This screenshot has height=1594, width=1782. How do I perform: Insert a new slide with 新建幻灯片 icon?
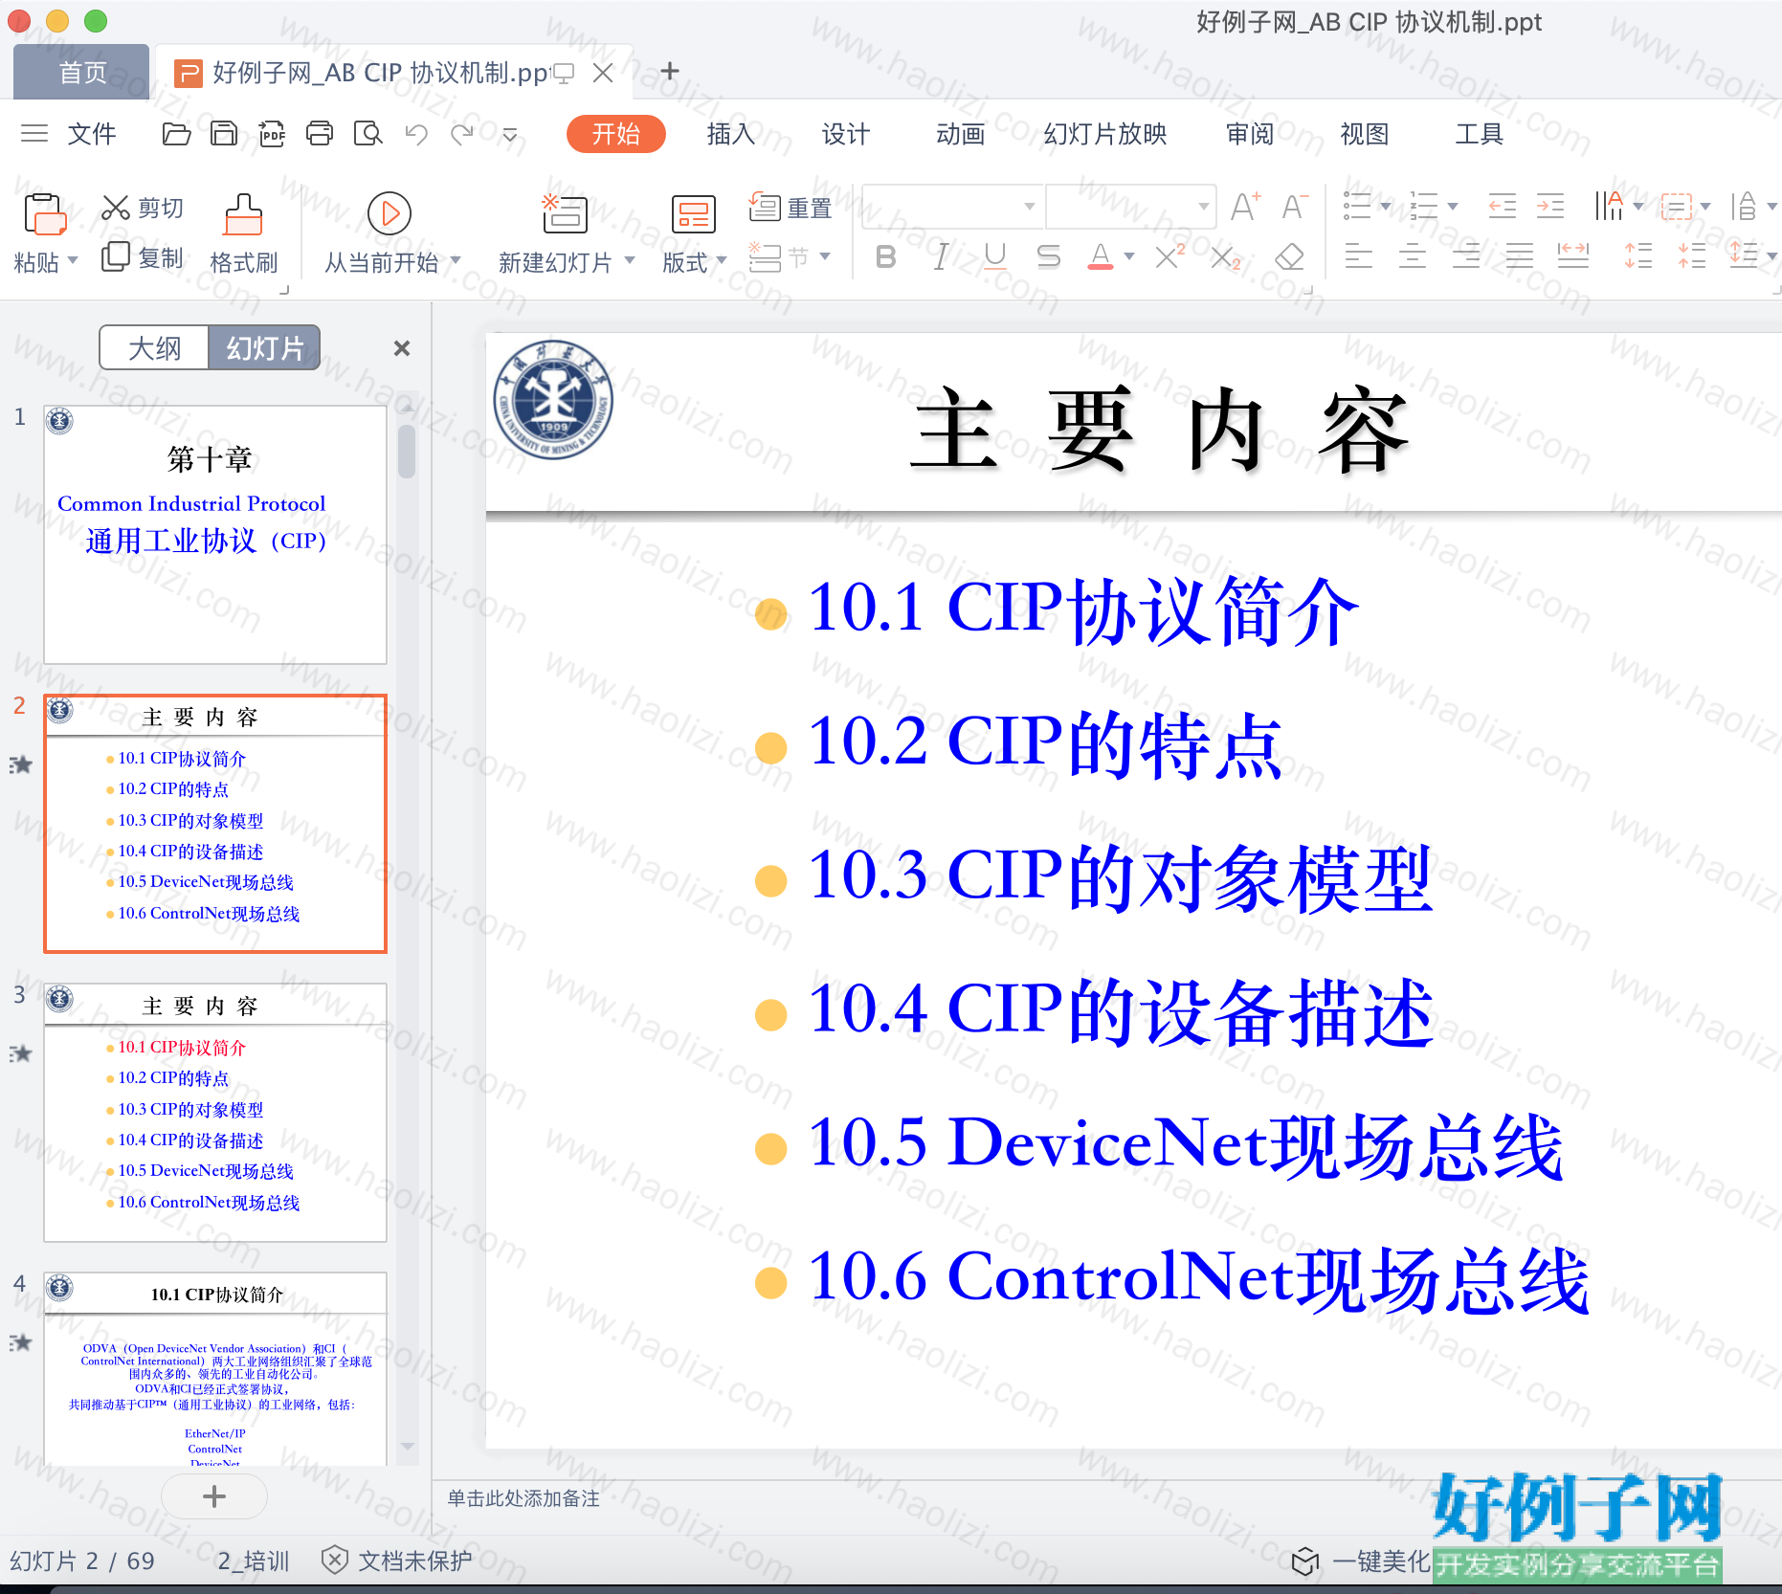click(565, 213)
